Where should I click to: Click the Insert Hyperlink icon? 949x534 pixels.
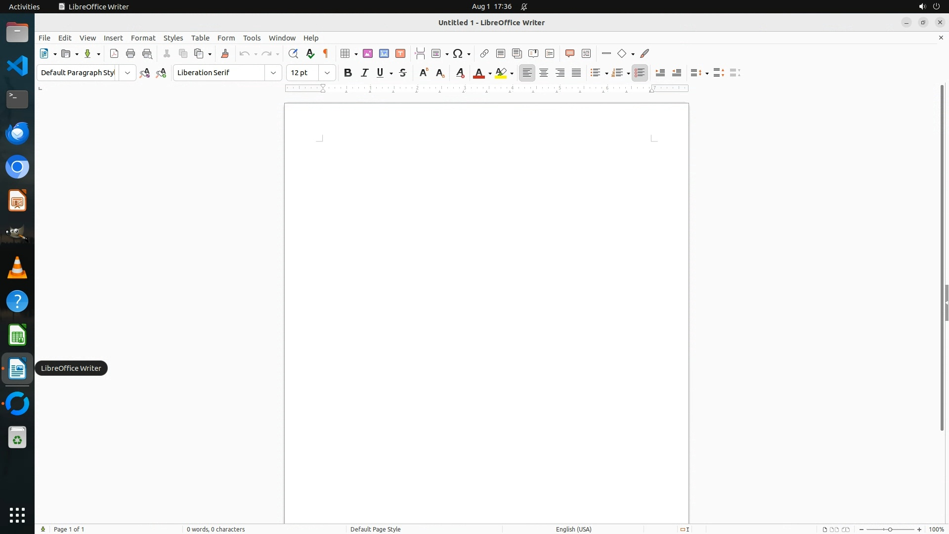coord(484,54)
